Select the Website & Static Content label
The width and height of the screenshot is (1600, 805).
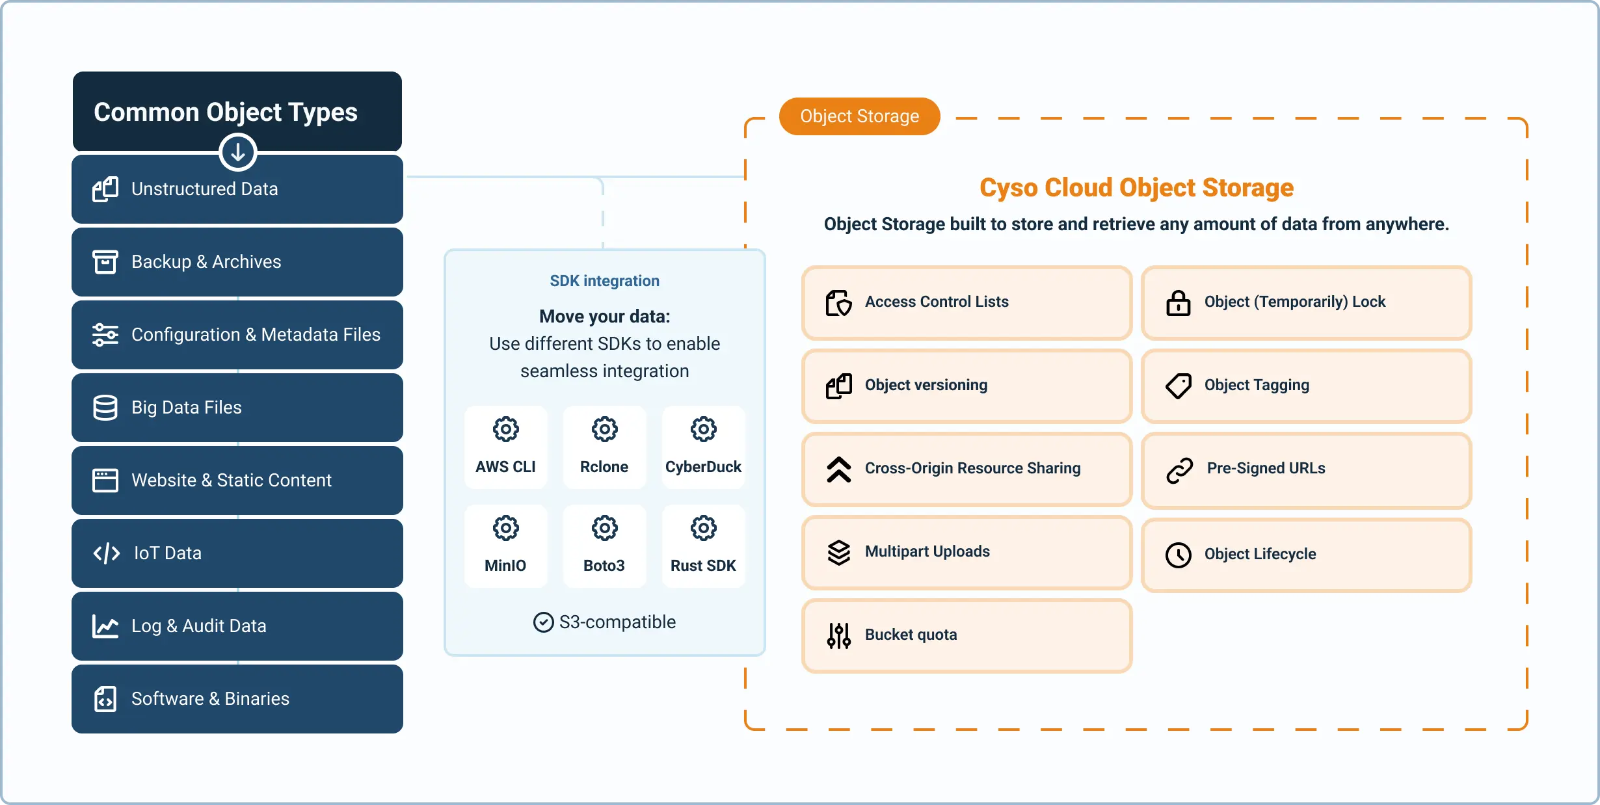coord(232,481)
